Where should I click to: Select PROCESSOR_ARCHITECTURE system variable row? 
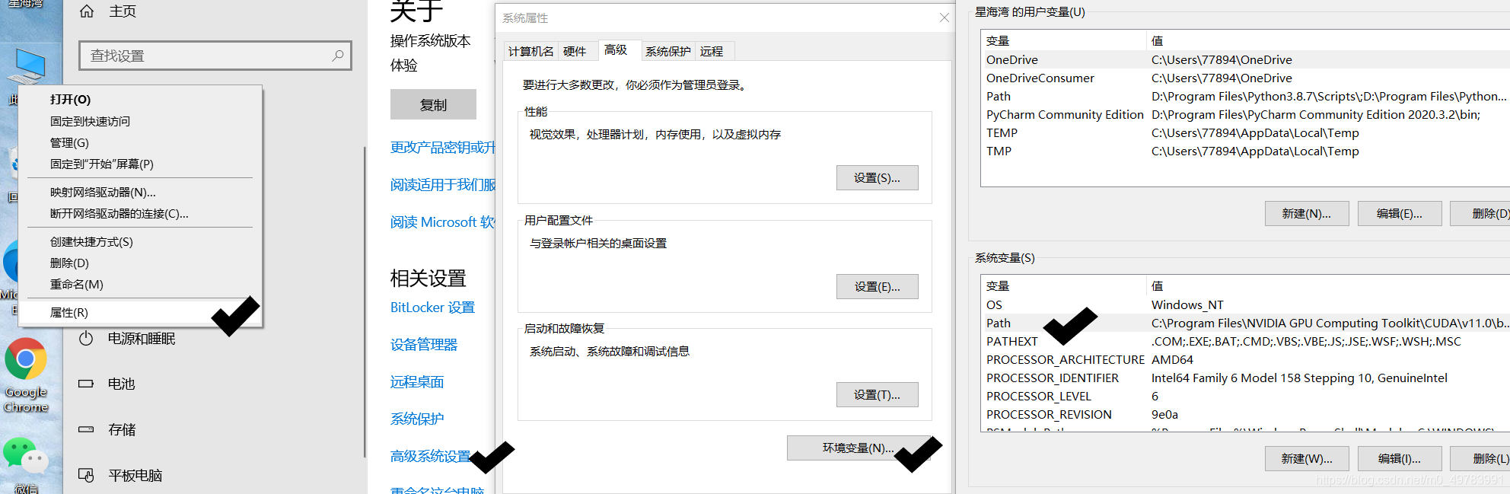pos(1246,359)
